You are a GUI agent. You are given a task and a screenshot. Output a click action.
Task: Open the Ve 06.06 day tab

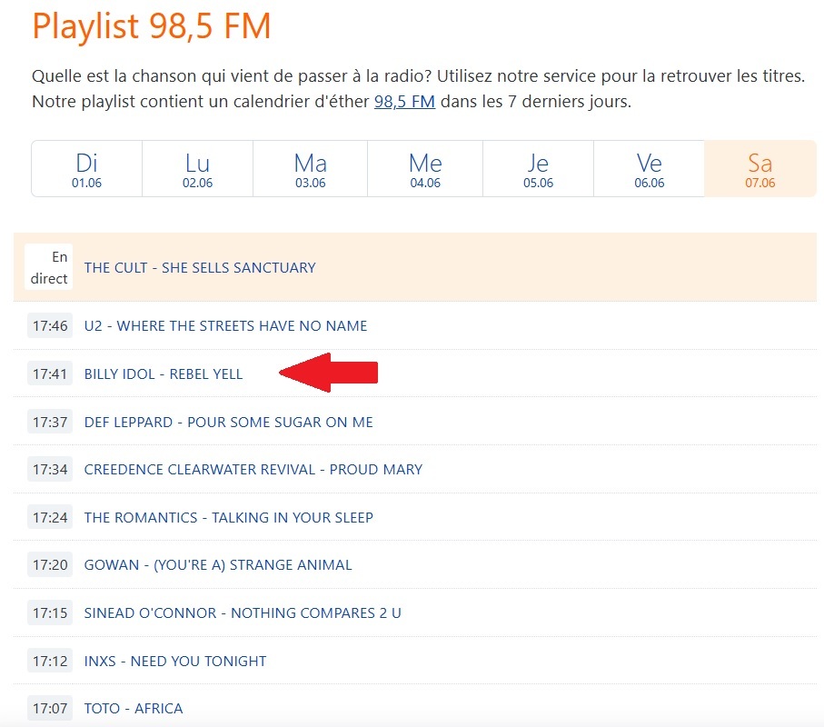pyautogui.click(x=649, y=169)
